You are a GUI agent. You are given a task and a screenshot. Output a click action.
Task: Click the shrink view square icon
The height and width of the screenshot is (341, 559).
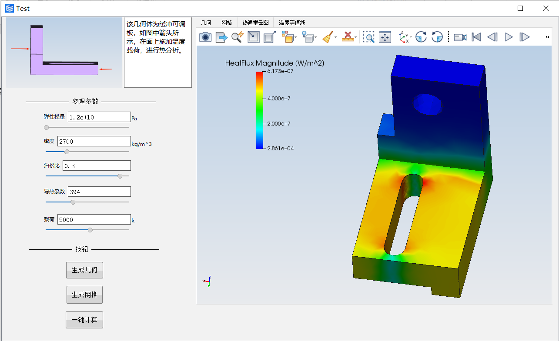tap(254, 37)
